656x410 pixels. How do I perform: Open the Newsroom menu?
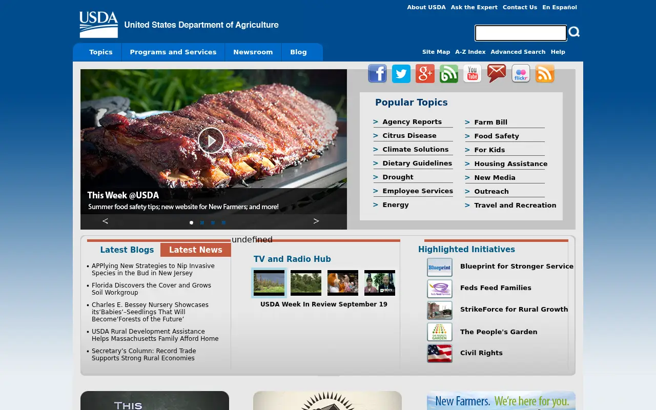(x=253, y=52)
